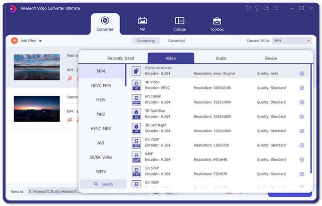Choose 5K/8K Video in the format list
The height and width of the screenshot is (206, 322).
(101, 157)
